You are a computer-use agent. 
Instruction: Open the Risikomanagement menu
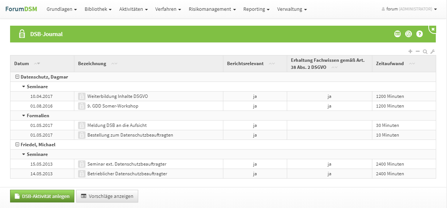click(212, 9)
